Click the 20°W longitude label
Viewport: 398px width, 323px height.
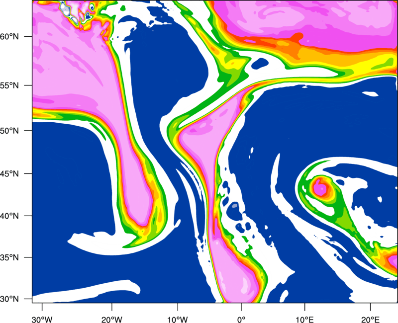pos(112,320)
